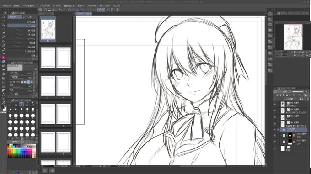The width and height of the screenshot is (311, 174).
Task: Select the Text tool with the letter A
Action: pyautogui.click(x=3, y=95)
